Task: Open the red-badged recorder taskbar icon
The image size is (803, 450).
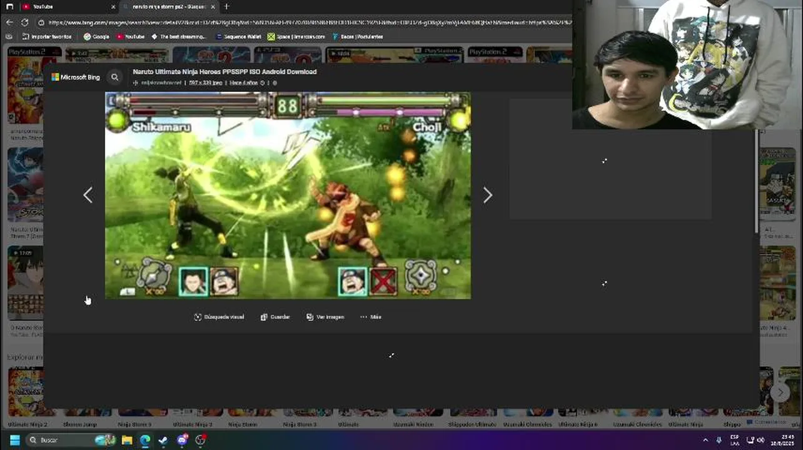Action: 200,440
